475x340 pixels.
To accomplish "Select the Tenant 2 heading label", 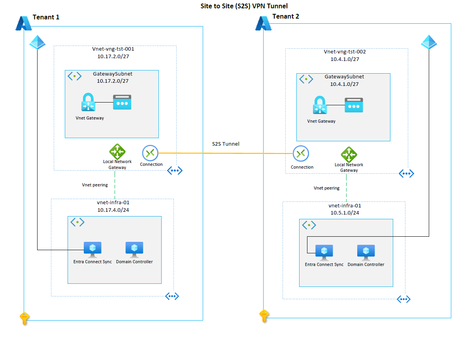I will point(285,16).
